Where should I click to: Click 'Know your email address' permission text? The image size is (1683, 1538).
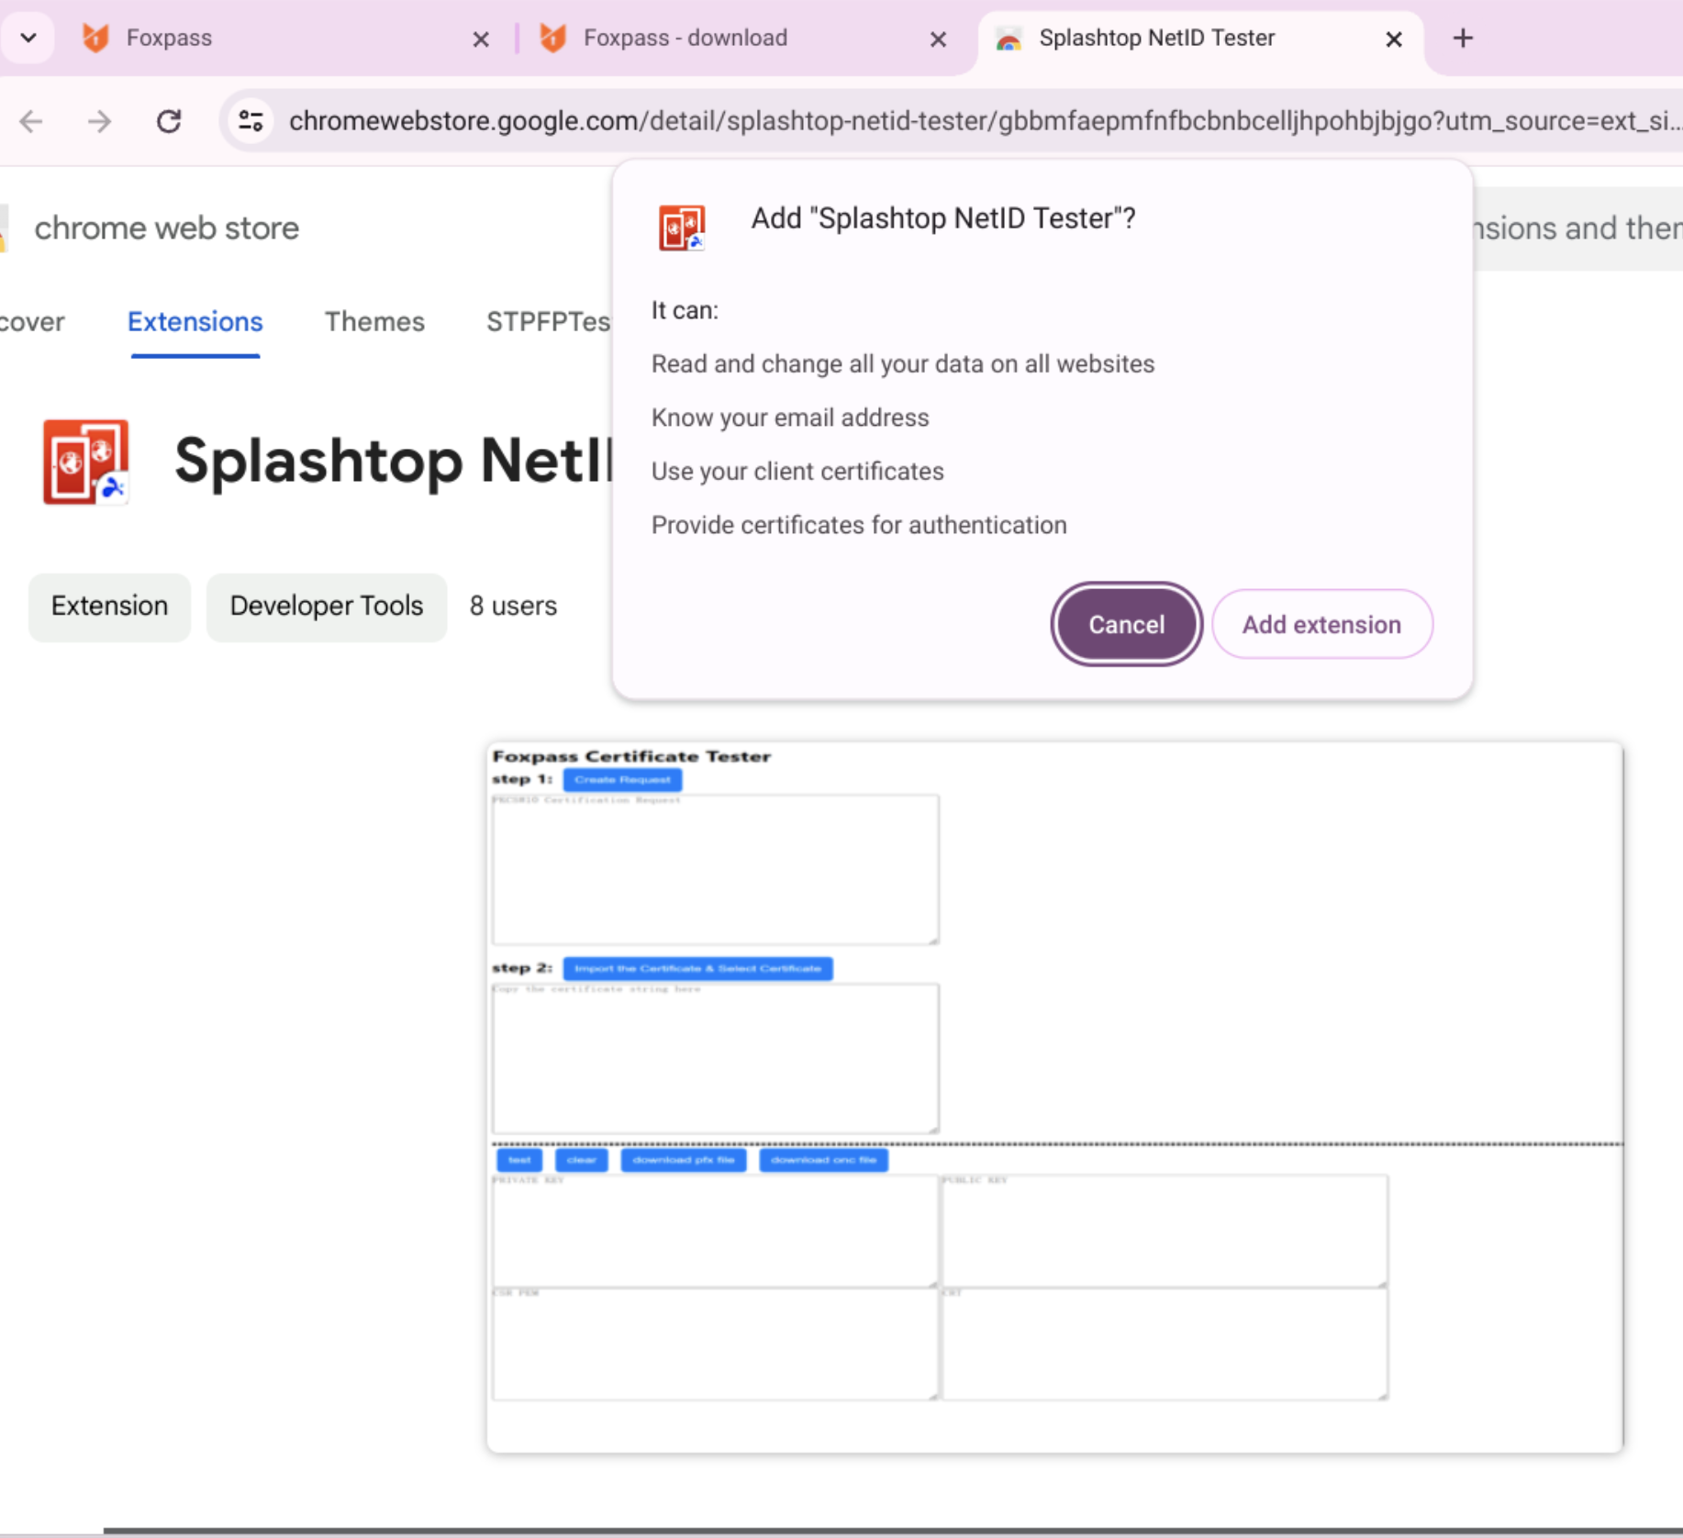[790, 418]
